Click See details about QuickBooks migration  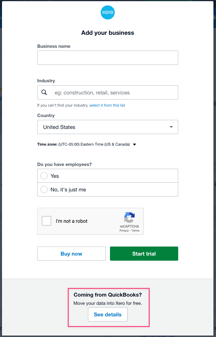point(108,314)
